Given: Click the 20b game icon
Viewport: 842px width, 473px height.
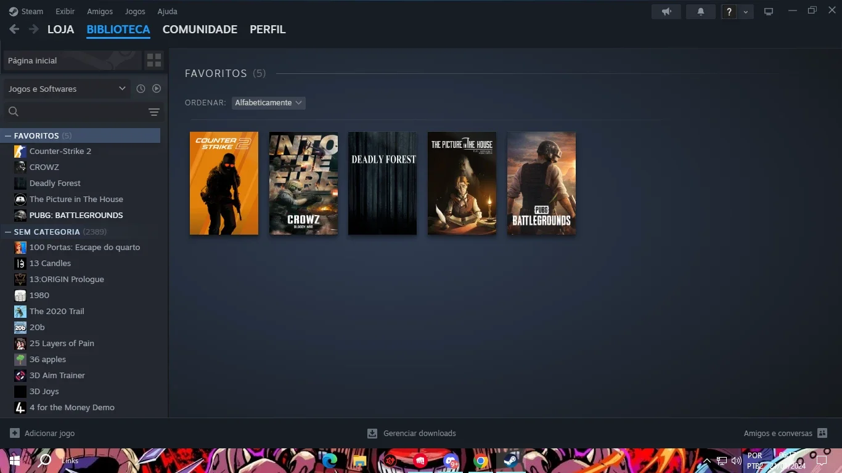Looking at the screenshot, I should click(x=20, y=327).
